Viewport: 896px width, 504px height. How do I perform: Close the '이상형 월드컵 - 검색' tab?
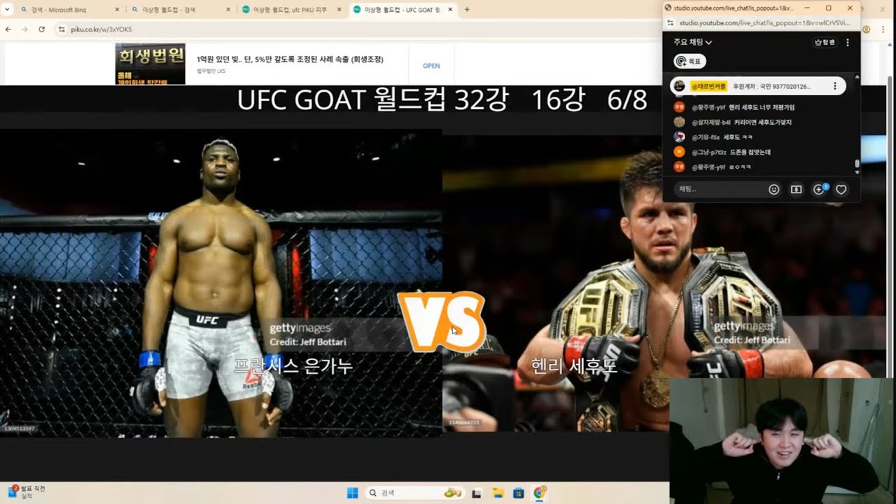click(x=228, y=10)
